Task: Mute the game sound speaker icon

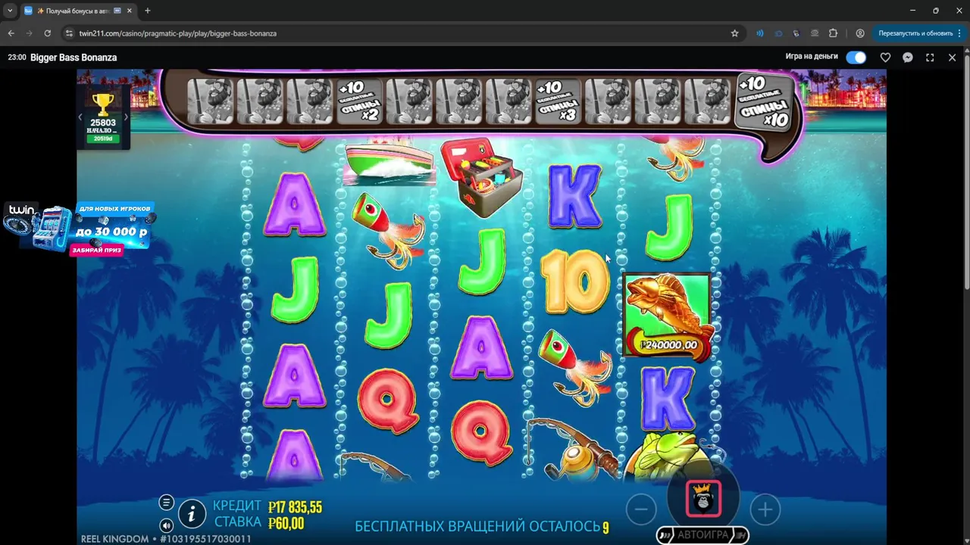Action: [x=166, y=525]
